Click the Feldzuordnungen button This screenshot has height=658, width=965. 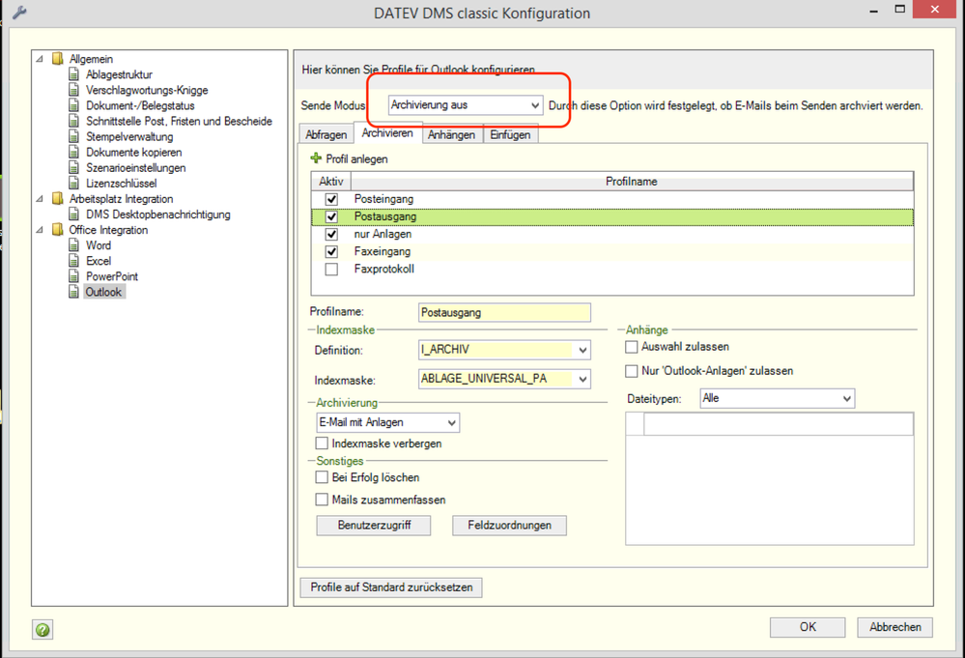(x=510, y=525)
